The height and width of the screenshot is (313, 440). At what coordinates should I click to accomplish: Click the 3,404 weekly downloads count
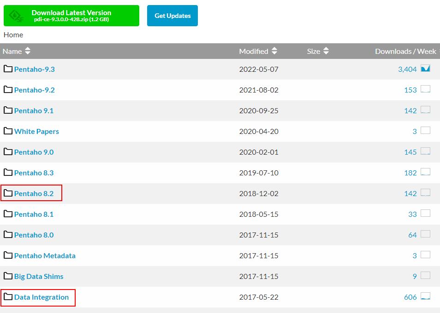tap(407, 69)
